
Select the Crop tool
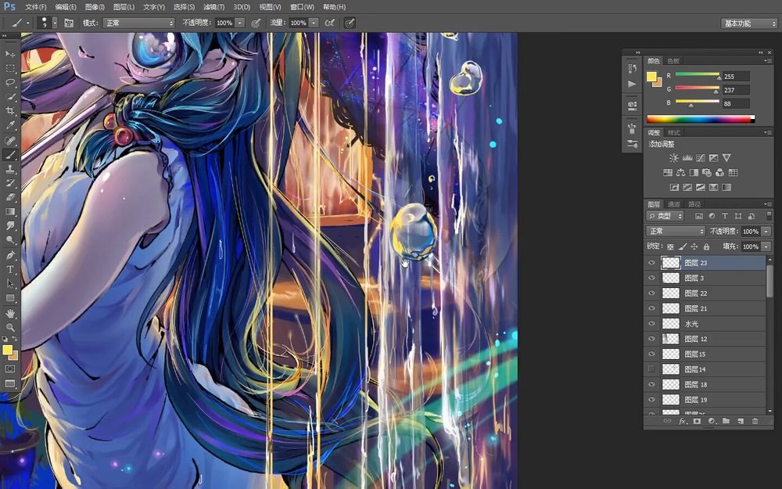[x=10, y=111]
